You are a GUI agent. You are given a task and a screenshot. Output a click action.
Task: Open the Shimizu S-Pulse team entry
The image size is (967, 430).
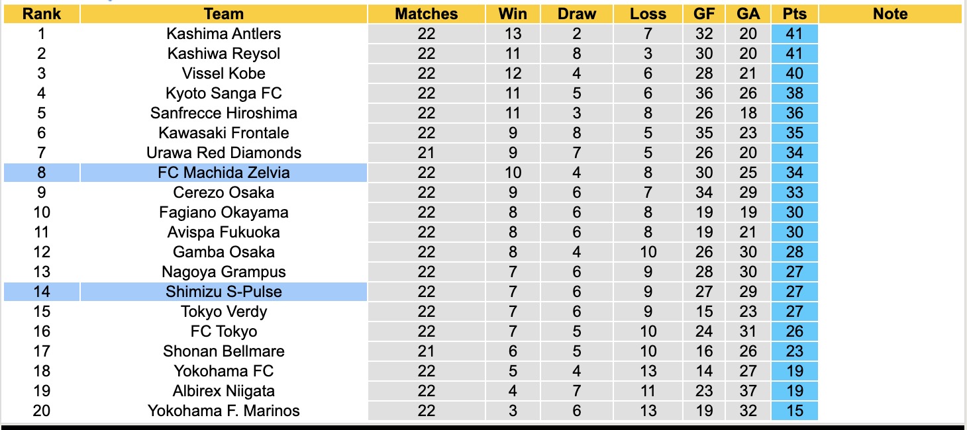pyautogui.click(x=224, y=292)
